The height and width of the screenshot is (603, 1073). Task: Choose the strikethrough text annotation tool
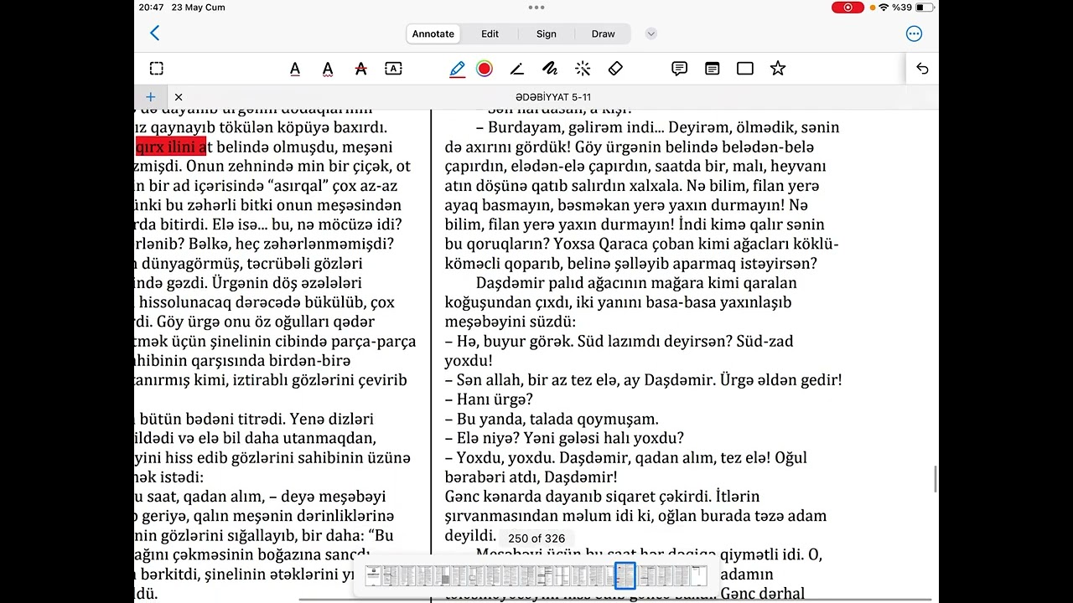(361, 69)
